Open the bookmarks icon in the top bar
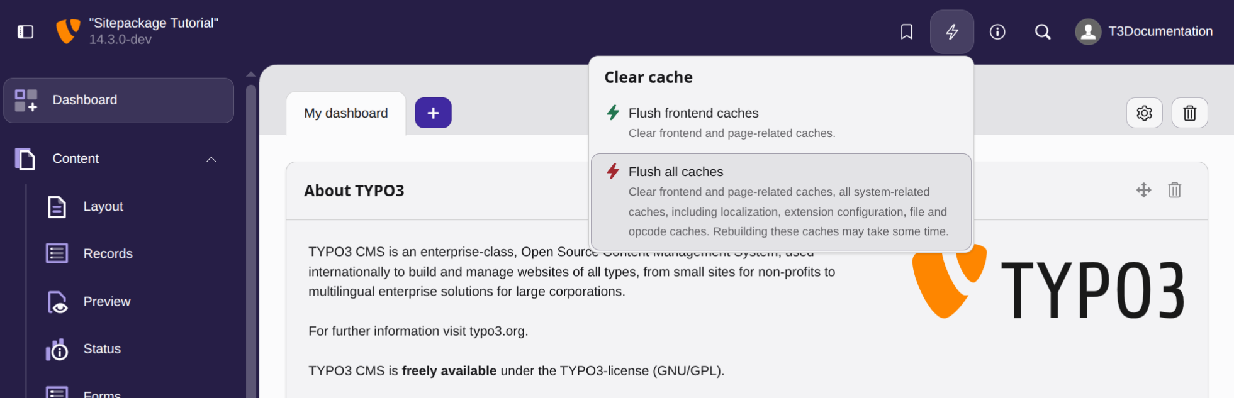 click(906, 31)
